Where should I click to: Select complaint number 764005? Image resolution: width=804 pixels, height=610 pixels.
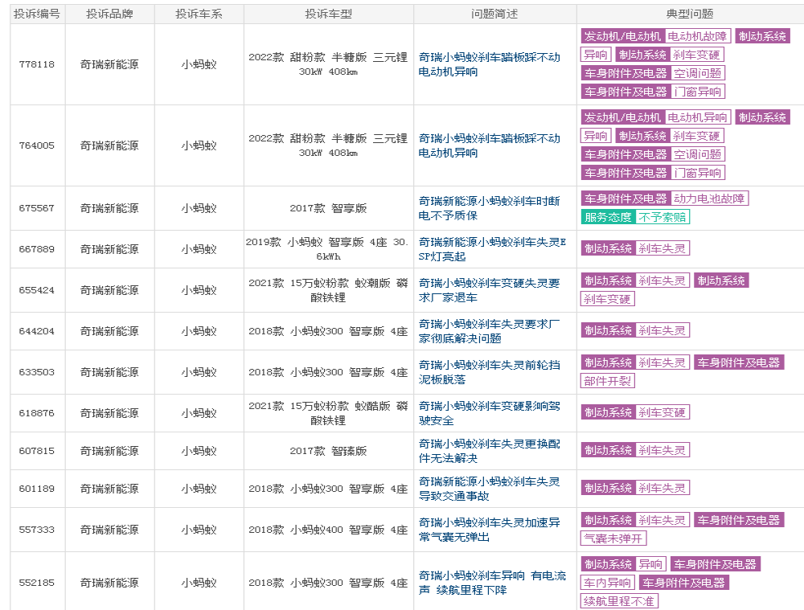tap(37, 145)
